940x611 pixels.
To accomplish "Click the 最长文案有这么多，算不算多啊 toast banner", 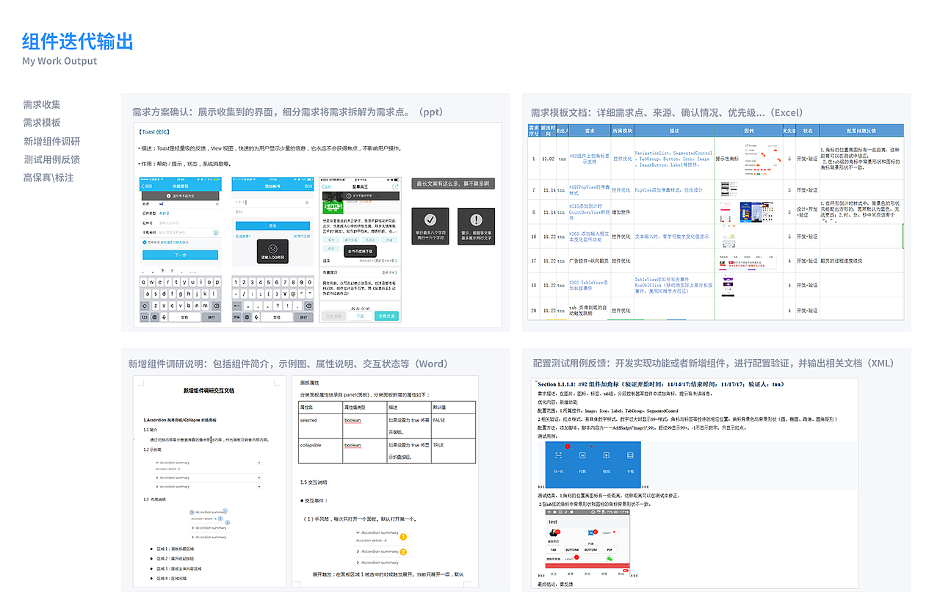I will (453, 184).
